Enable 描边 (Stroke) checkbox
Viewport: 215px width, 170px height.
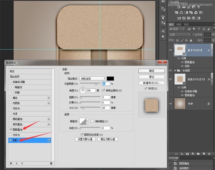click(x=11, y=98)
